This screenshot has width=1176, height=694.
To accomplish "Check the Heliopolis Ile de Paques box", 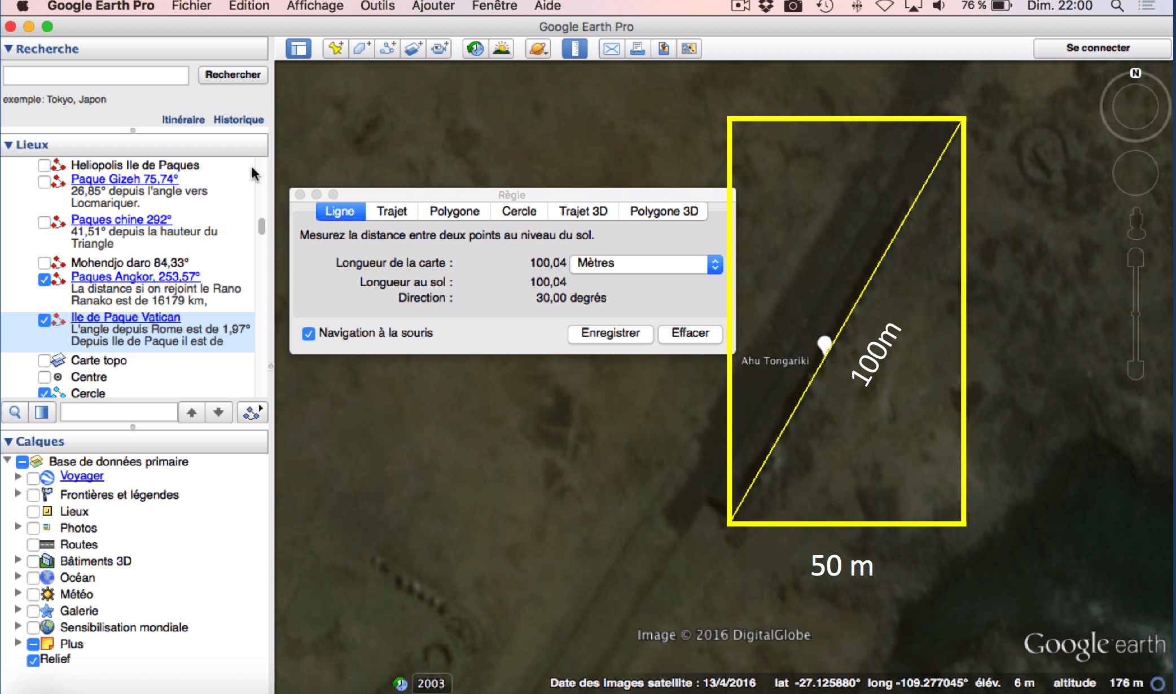I will pos(44,165).
